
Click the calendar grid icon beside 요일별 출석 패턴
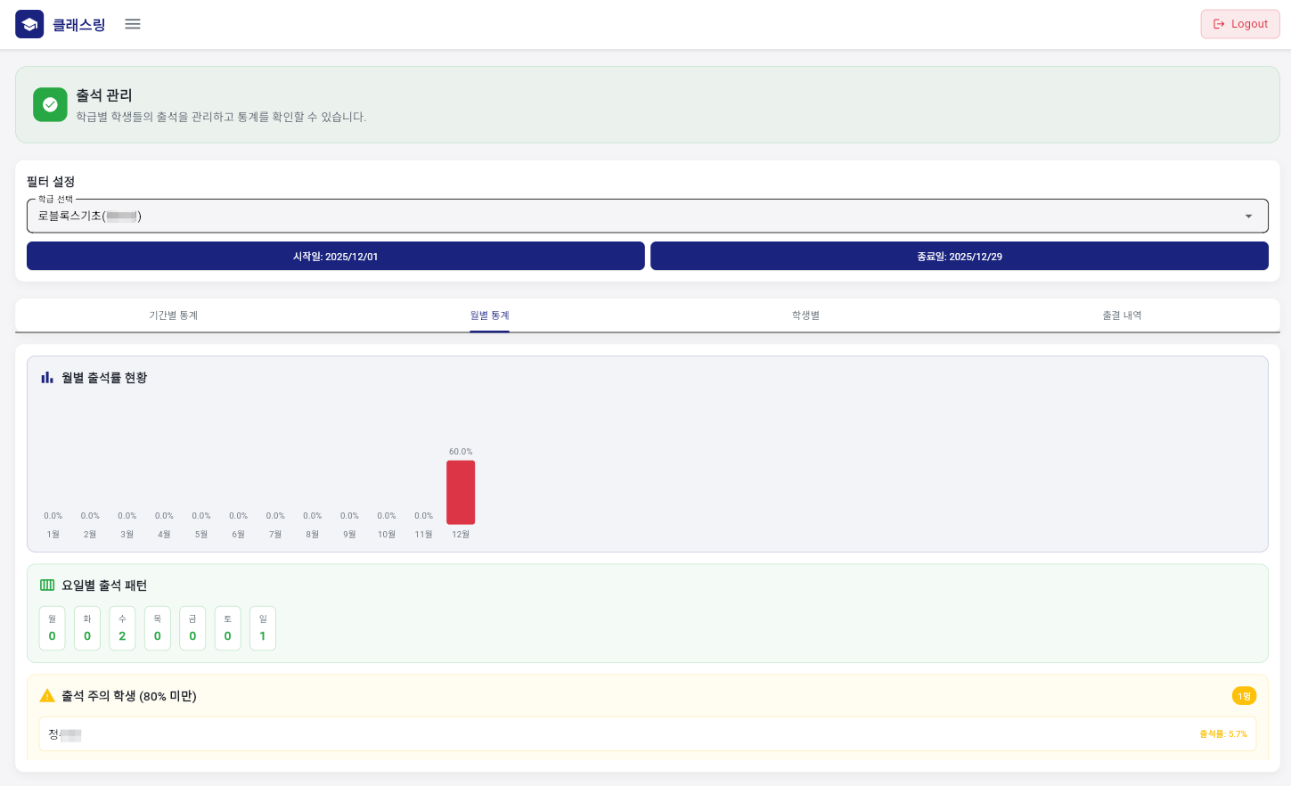[x=47, y=585]
